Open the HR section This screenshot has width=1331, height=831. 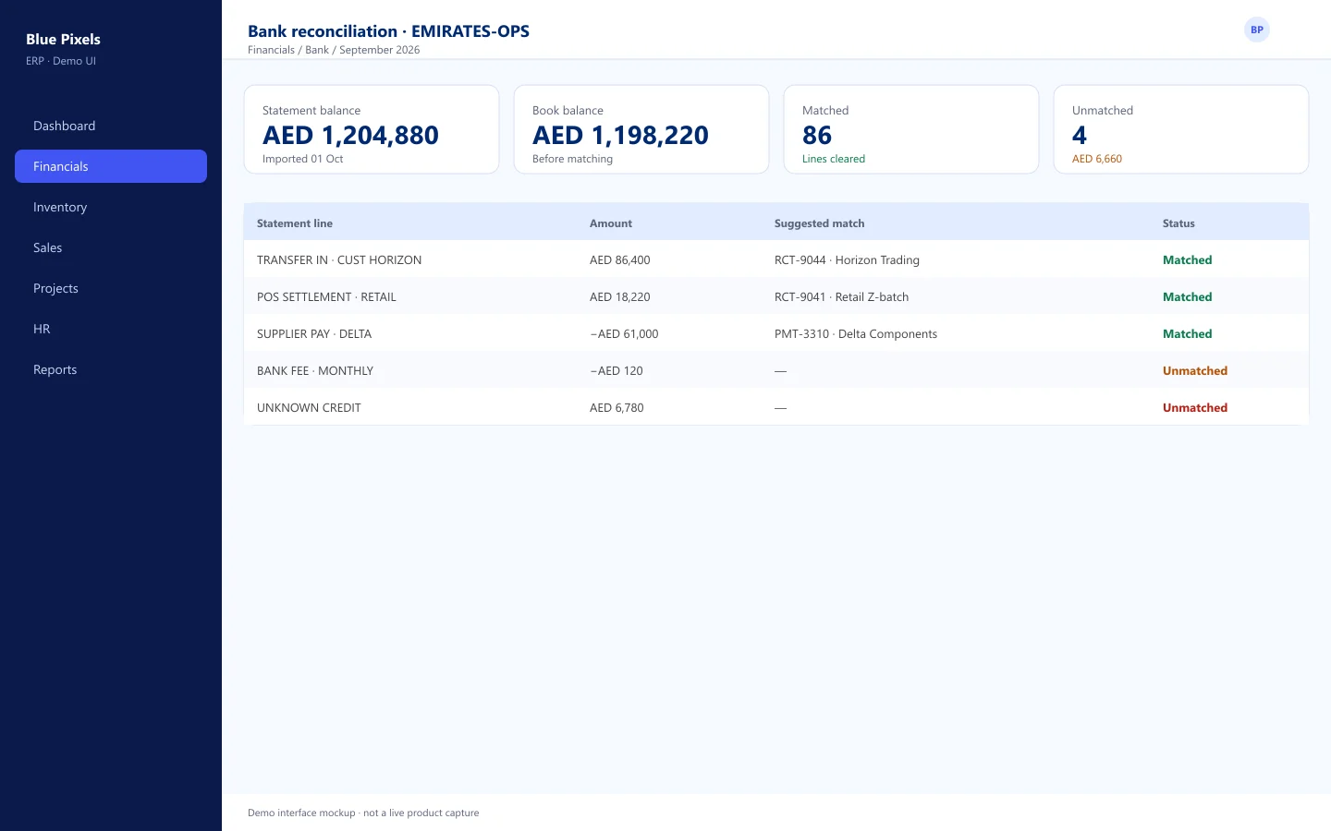111,329
